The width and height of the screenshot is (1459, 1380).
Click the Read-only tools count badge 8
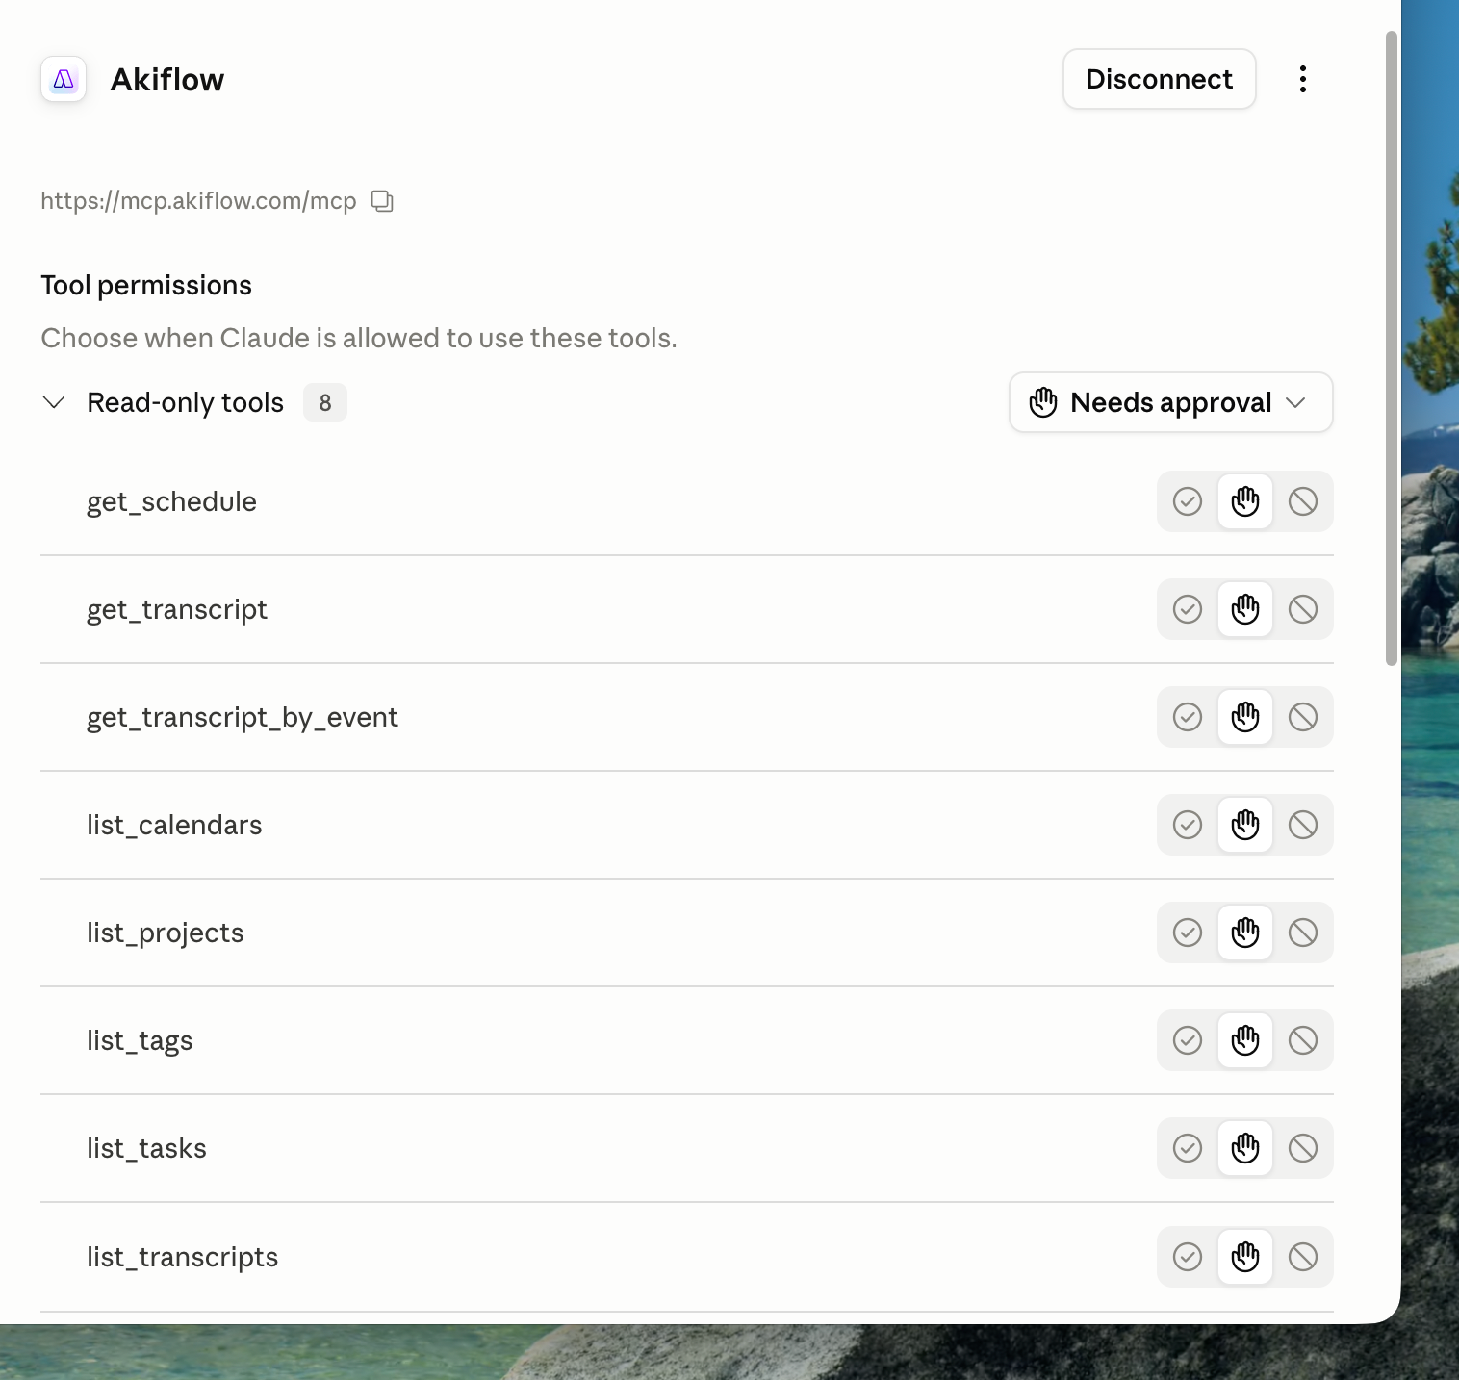pos(325,402)
